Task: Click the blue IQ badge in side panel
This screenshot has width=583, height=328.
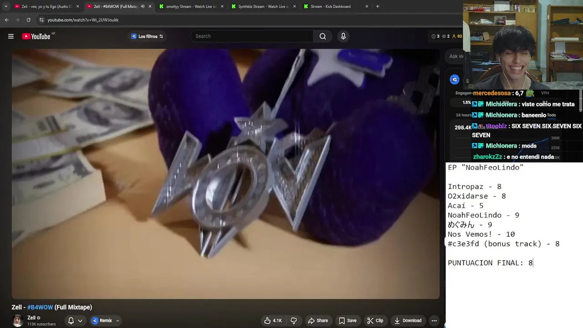Action: pos(455,80)
